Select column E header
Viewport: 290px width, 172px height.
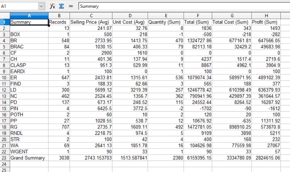166,16
